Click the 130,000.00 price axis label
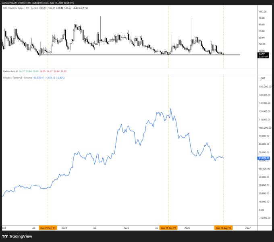Image resolution: width=274 pixels, height=242 pixels. [265, 103]
